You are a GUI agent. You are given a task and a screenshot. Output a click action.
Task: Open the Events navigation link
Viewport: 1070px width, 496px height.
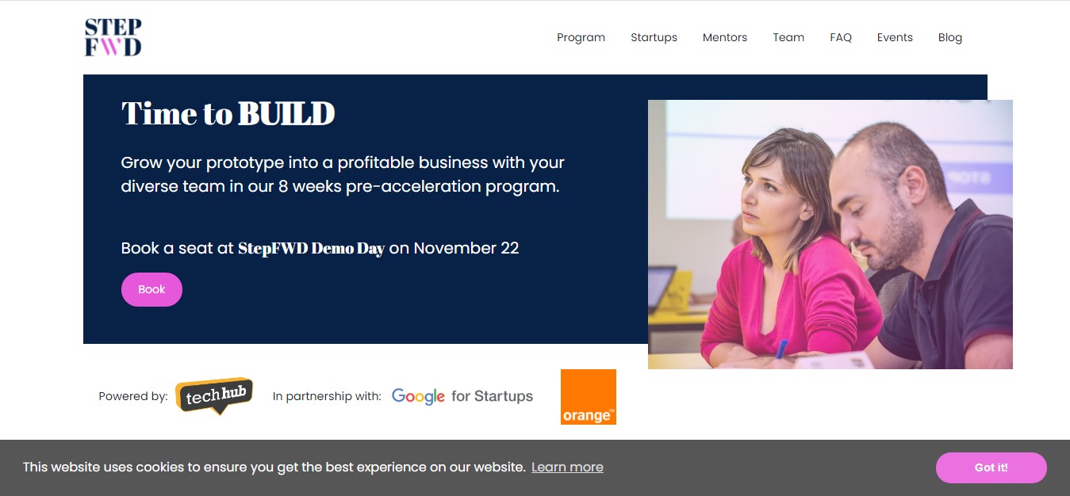pyautogui.click(x=895, y=37)
